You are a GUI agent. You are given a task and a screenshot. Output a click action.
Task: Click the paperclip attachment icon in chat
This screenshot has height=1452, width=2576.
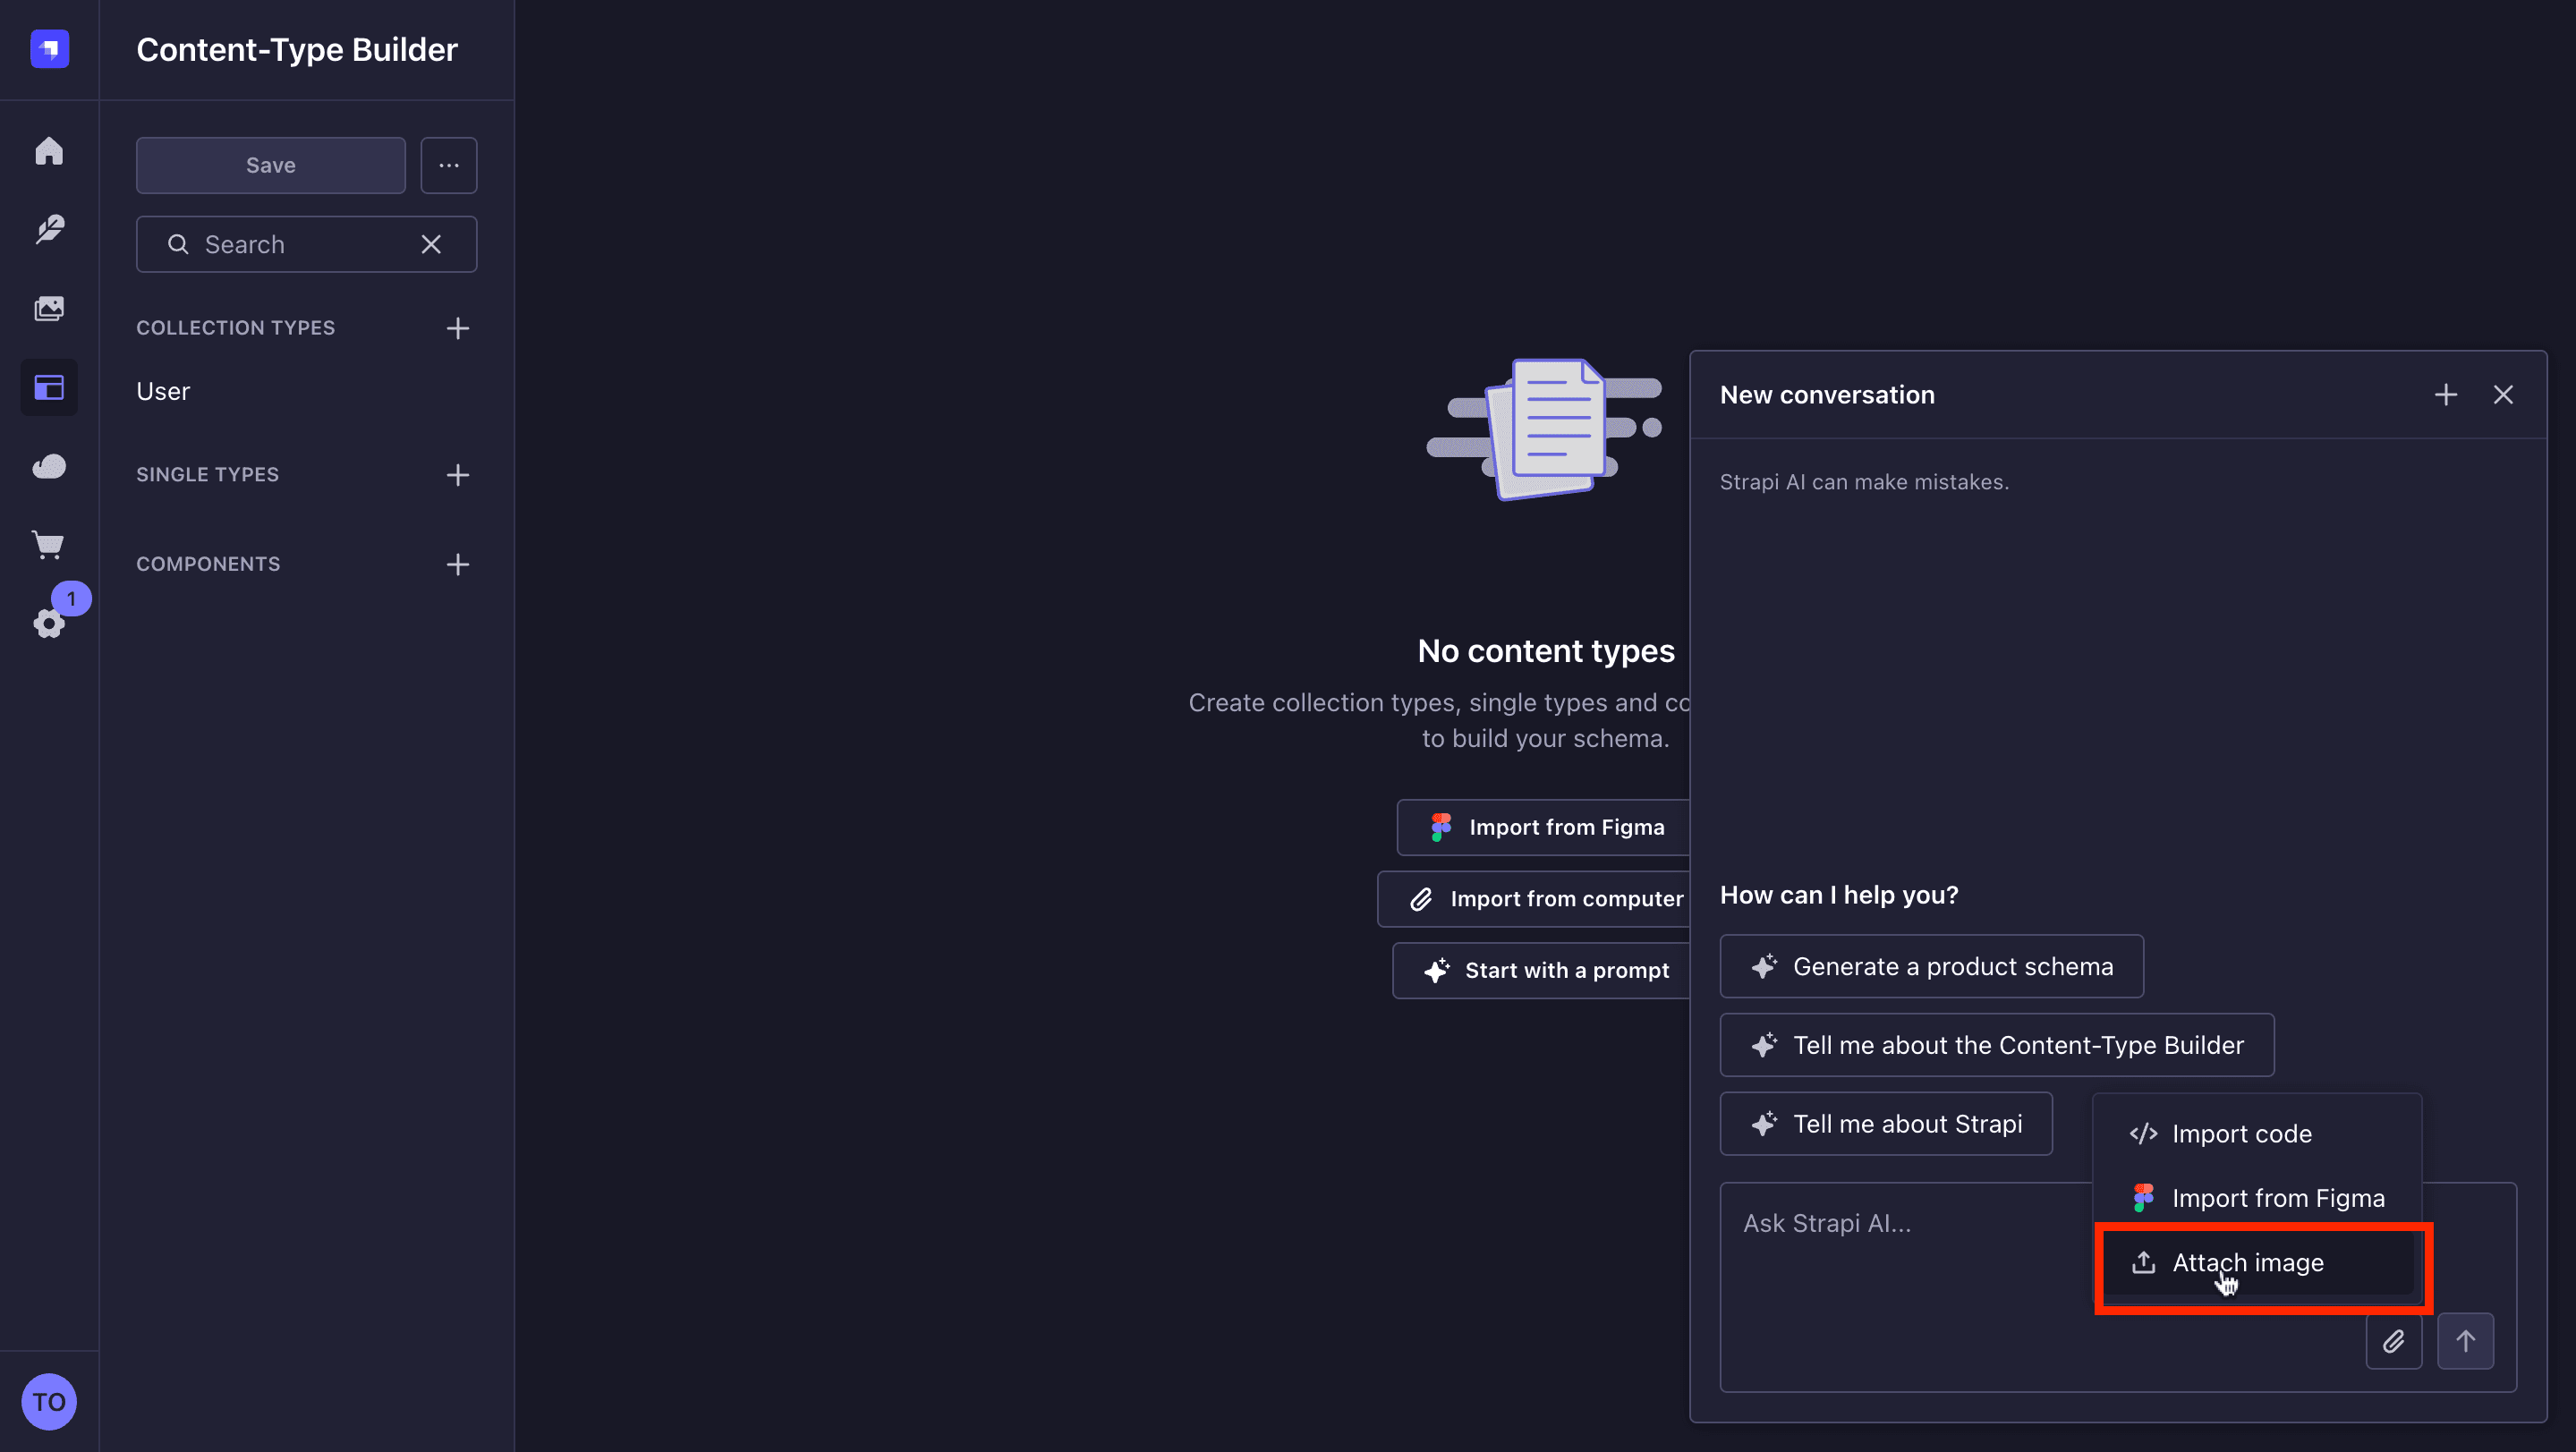coord(2394,1341)
